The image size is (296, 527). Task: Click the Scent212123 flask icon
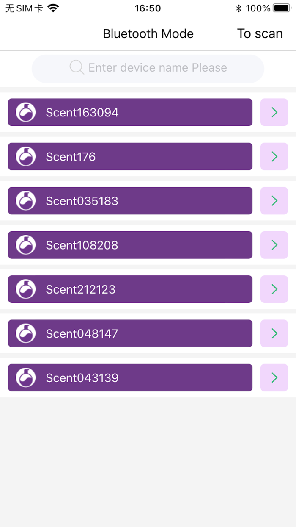click(x=25, y=289)
